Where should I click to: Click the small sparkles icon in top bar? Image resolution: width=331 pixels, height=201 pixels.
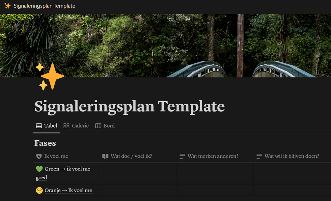[x=8, y=6]
